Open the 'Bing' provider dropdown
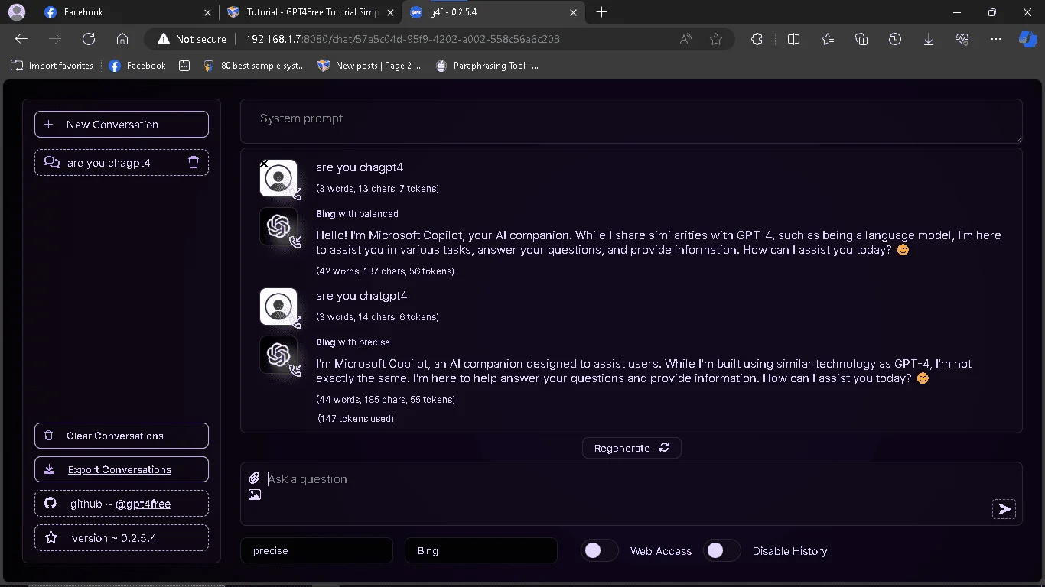The width and height of the screenshot is (1045, 587). point(481,550)
